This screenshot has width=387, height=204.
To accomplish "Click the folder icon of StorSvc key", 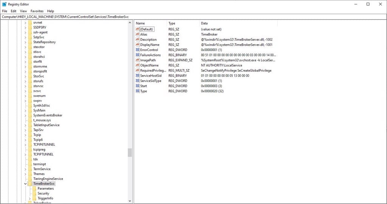I will (x=30, y=76).
